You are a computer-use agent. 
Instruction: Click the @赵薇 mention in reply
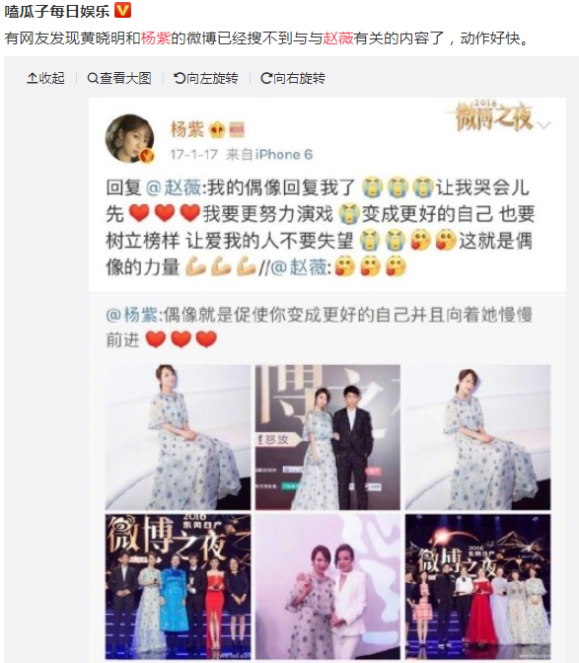click(174, 187)
